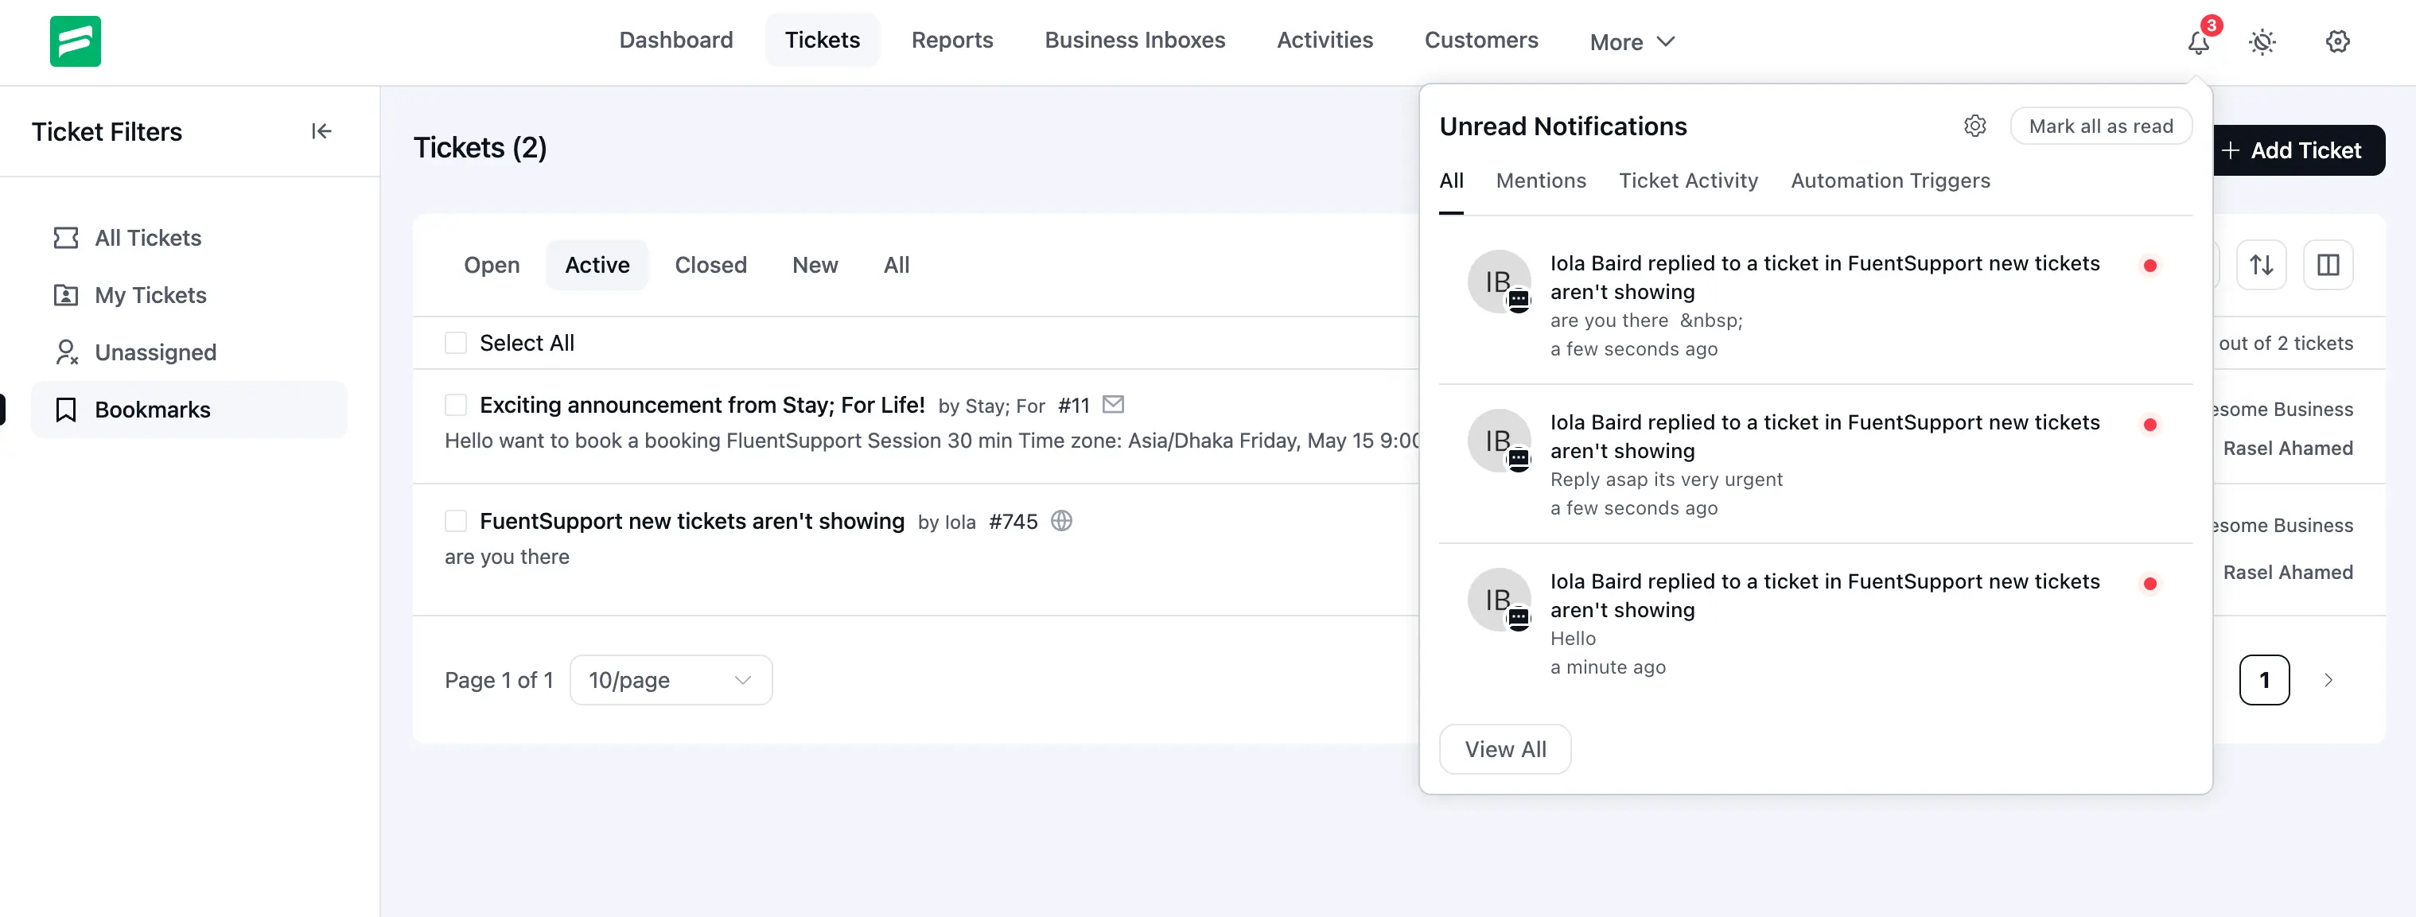
Task: Open the 10/page size dropdown
Action: (x=671, y=680)
